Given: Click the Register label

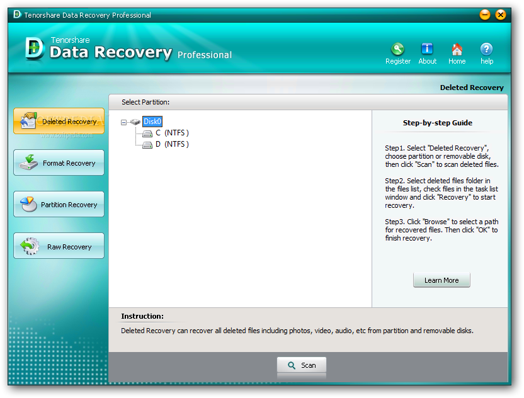Looking at the screenshot, I should point(397,61).
